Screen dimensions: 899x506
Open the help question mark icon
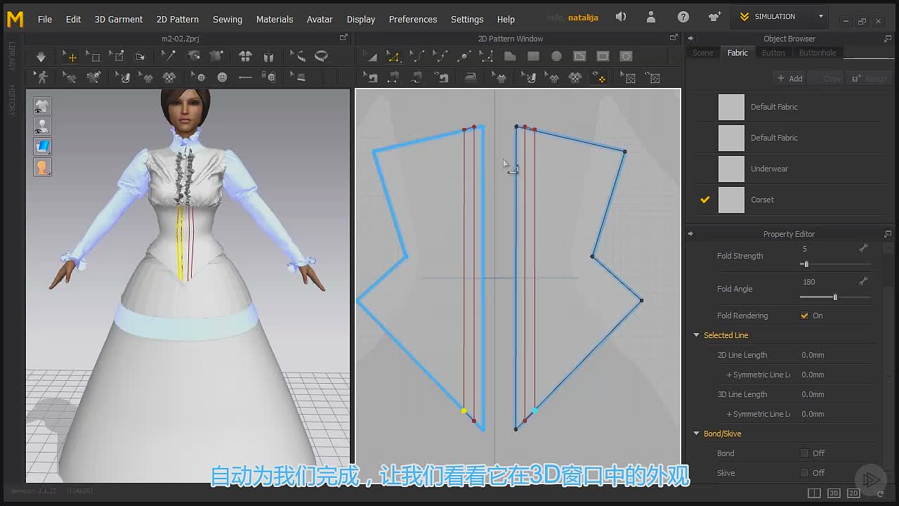683,17
